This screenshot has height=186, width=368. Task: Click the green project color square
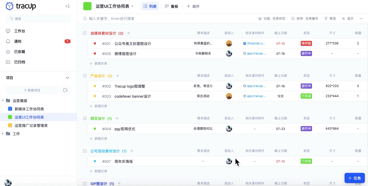pos(87,6)
